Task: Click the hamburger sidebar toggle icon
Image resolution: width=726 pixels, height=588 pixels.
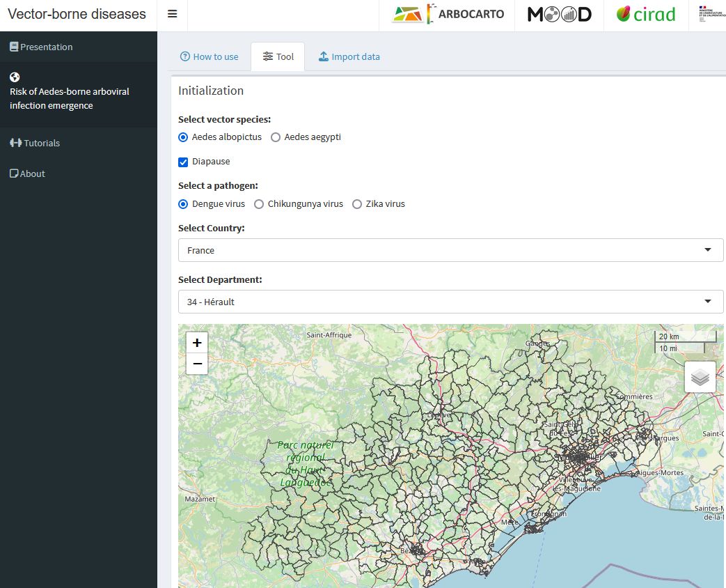Action: [x=172, y=15]
